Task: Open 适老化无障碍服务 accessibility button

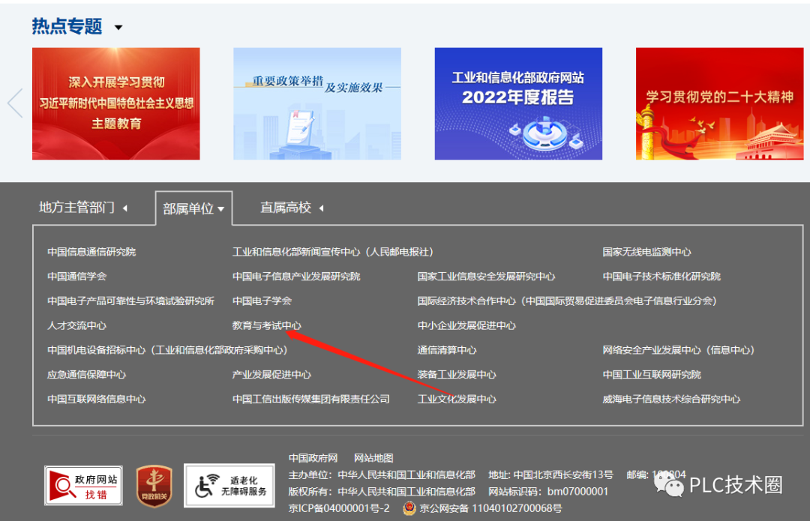Action: (229, 486)
